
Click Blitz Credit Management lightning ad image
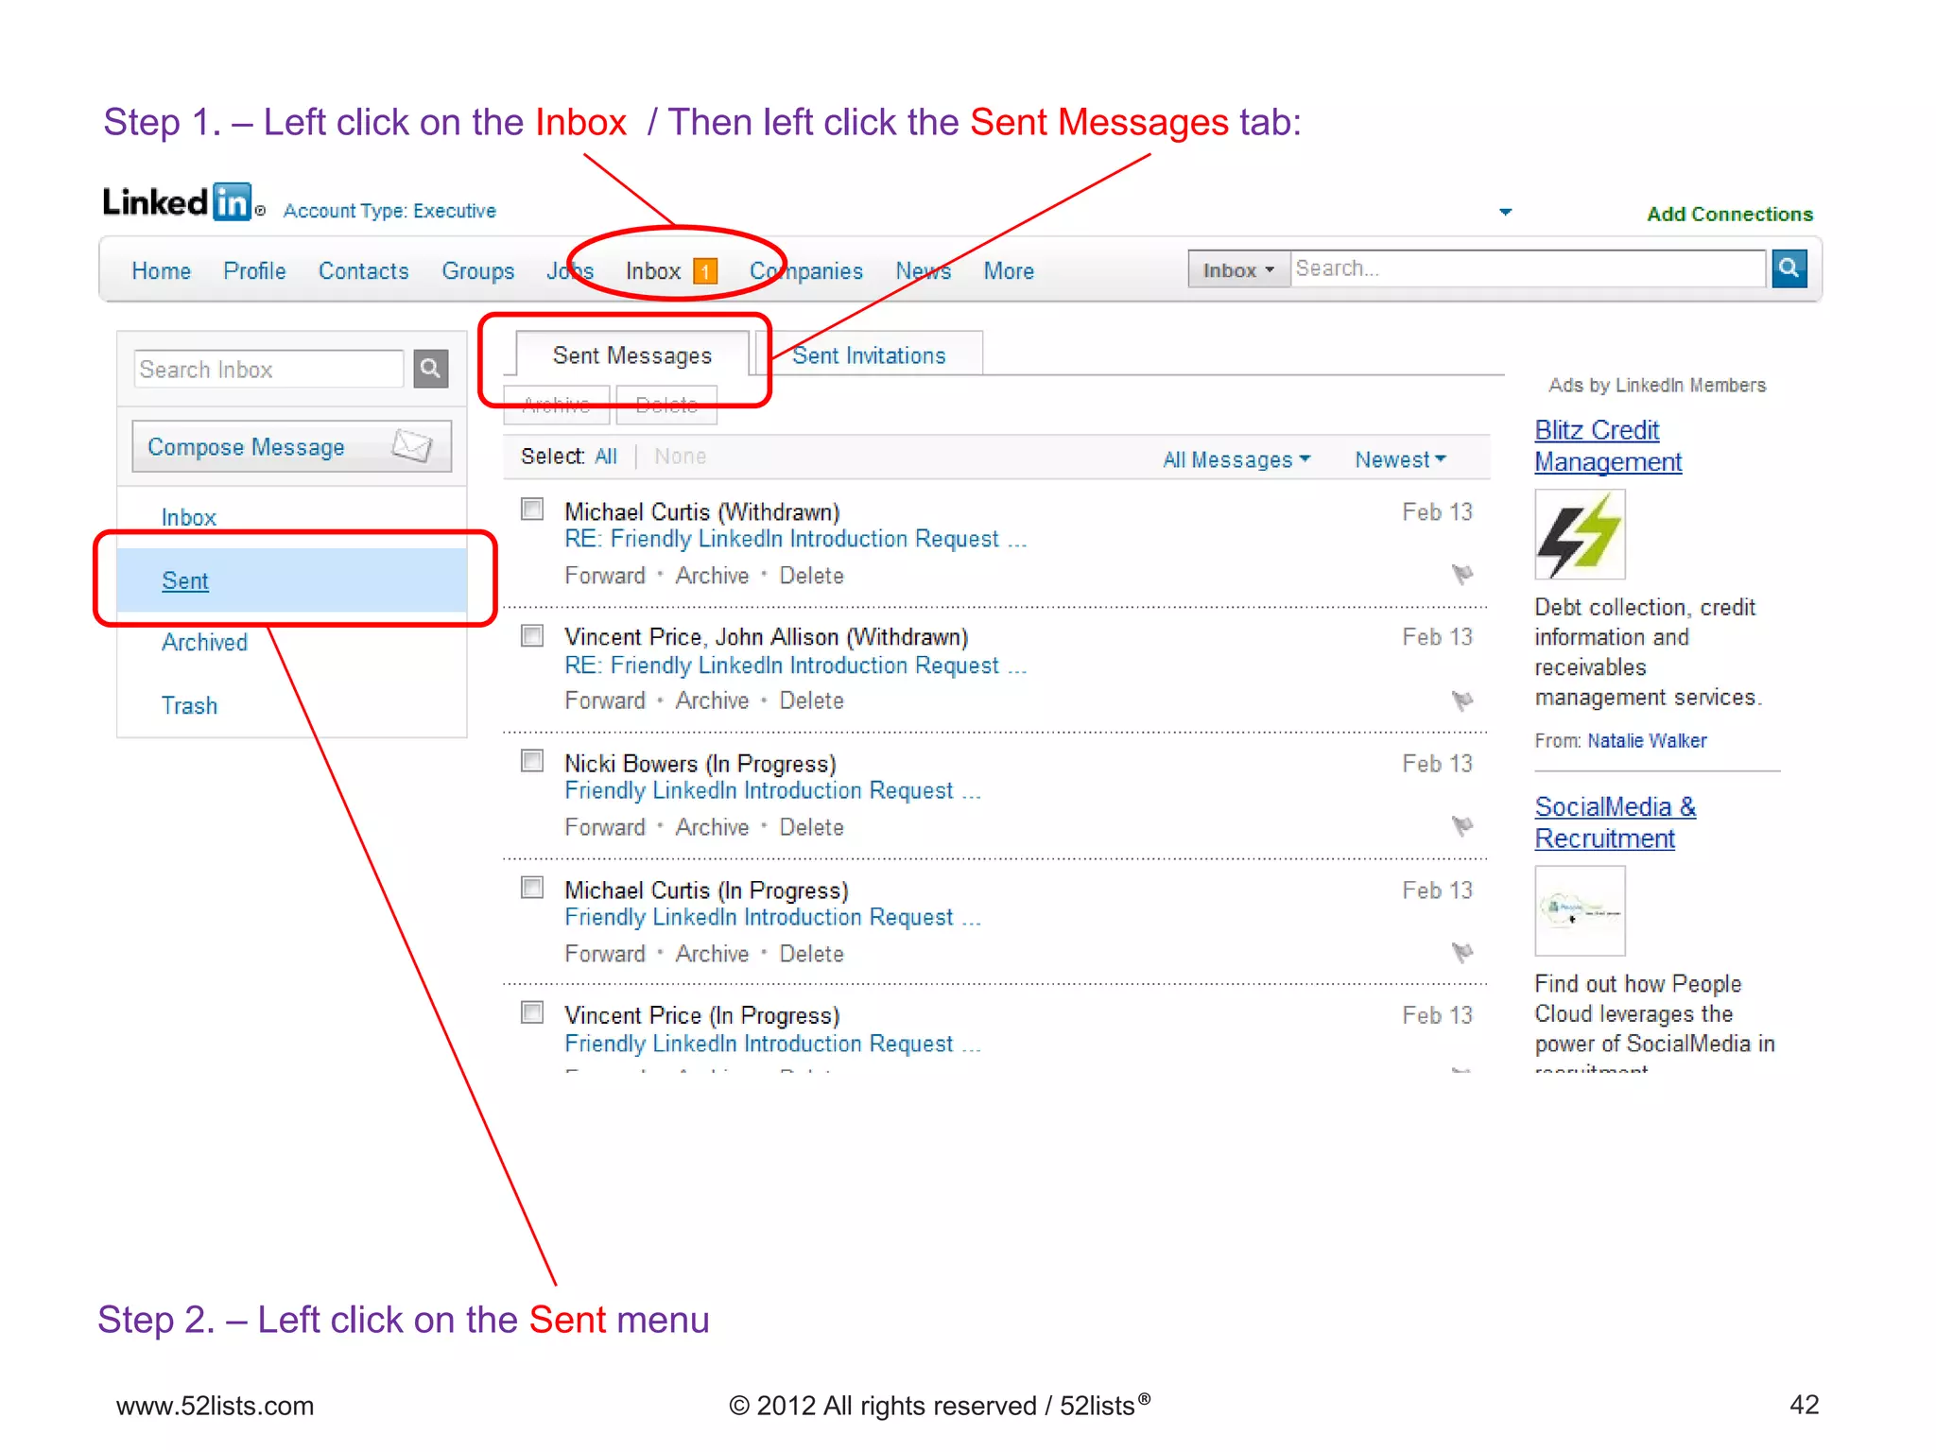(1579, 534)
